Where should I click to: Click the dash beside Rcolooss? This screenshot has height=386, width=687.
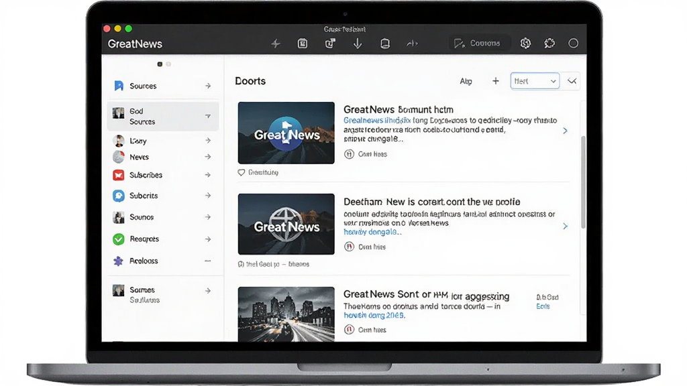[208, 261]
